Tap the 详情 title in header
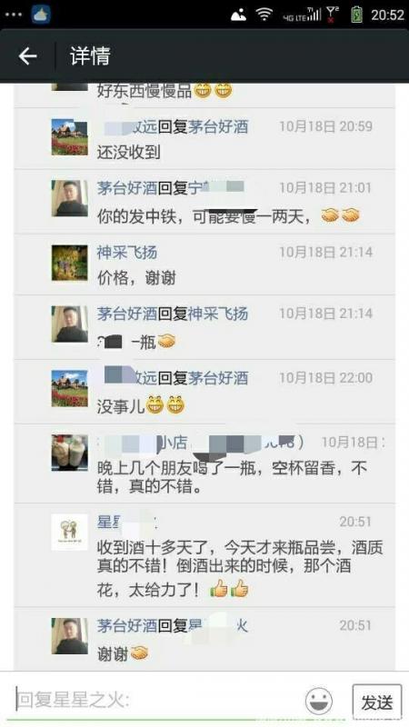Viewport: 409px width, 727px height. [90, 56]
